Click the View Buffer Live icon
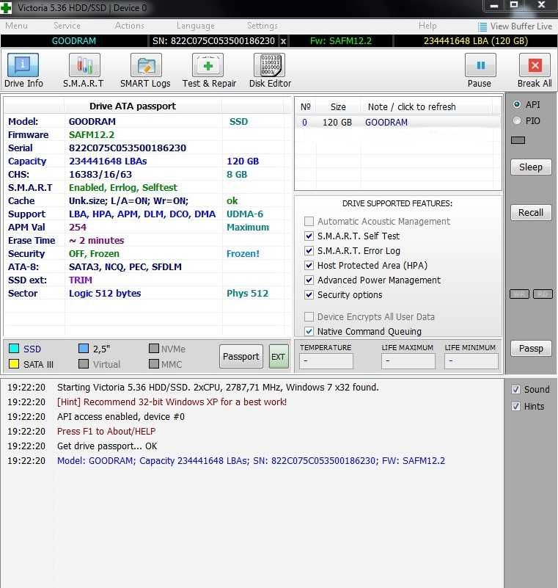Viewport: 558px width, 588px height. pyautogui.click(x=482, y=26)
